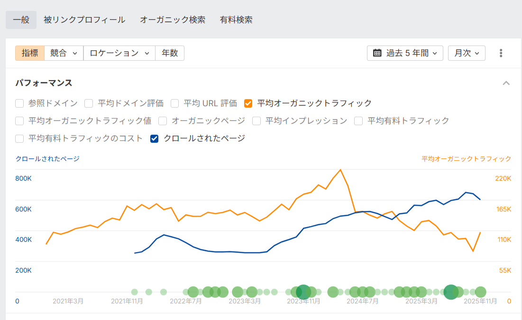522x320 pixels.
Task: Click the 指標 button
Action: (x=30, y=53)
